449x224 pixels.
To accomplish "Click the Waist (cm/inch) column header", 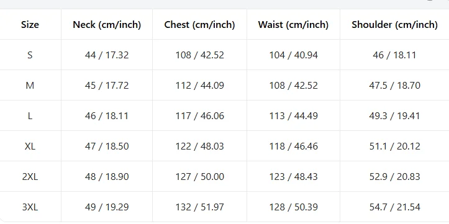I will tap(293, 25).
